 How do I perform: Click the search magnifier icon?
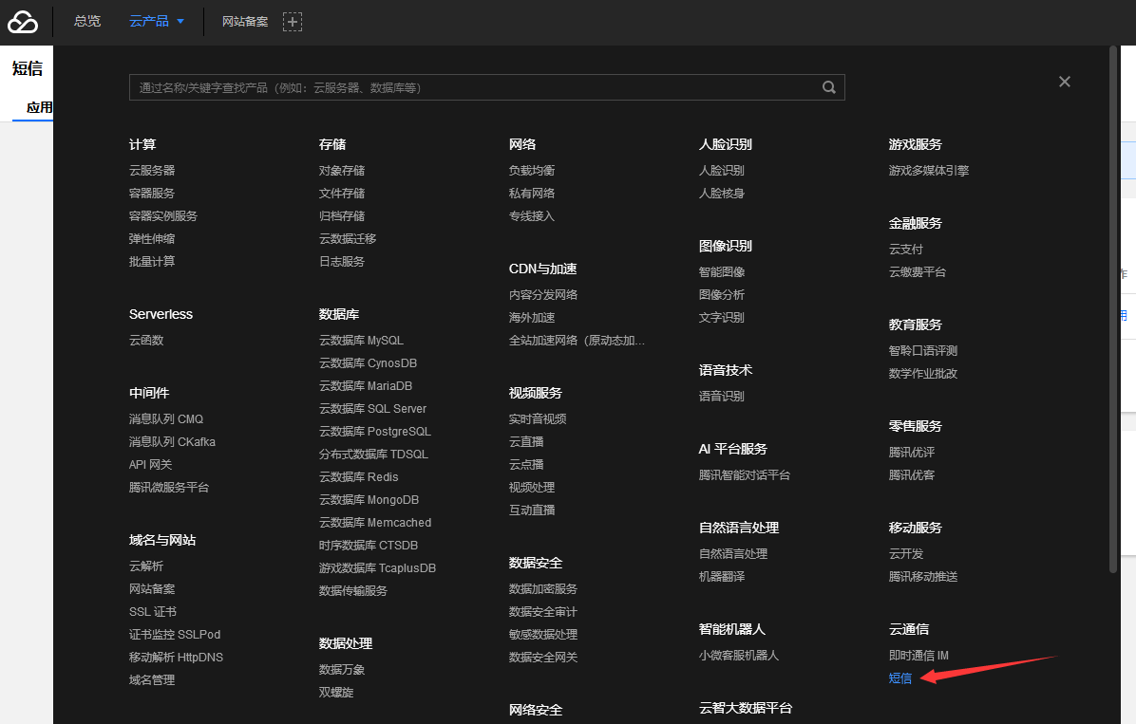829,87
